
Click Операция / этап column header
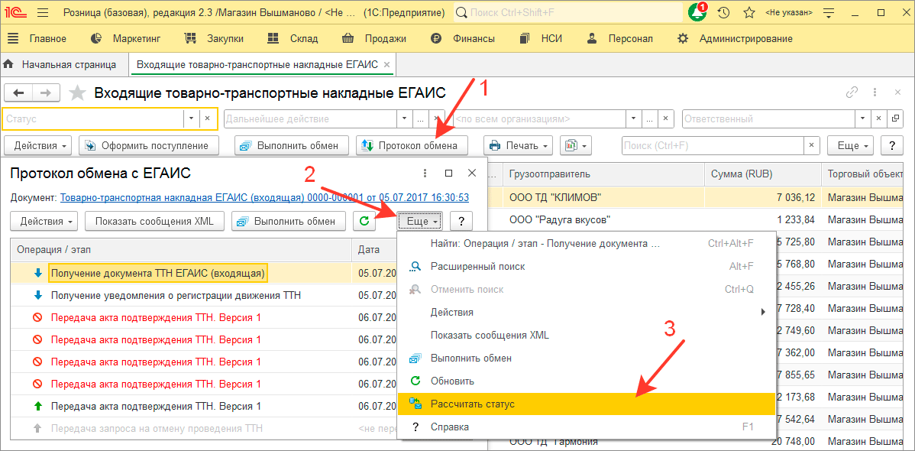(181, 249)
